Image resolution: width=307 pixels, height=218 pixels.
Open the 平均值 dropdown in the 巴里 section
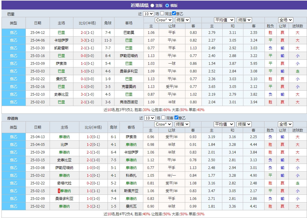click(224, 20)
